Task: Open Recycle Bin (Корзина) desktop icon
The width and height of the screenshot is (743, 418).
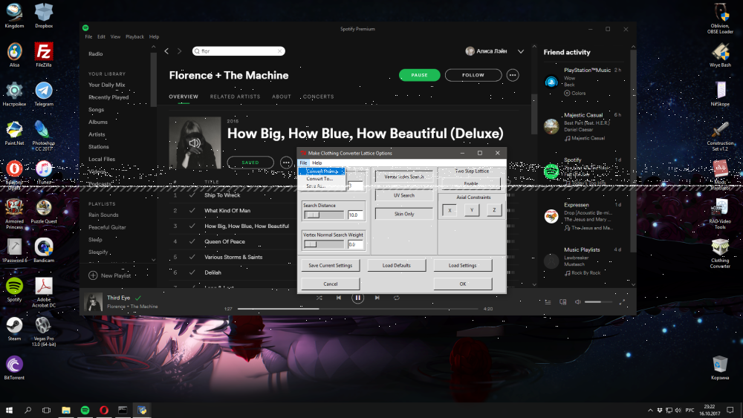Action: tap(720, 368)
